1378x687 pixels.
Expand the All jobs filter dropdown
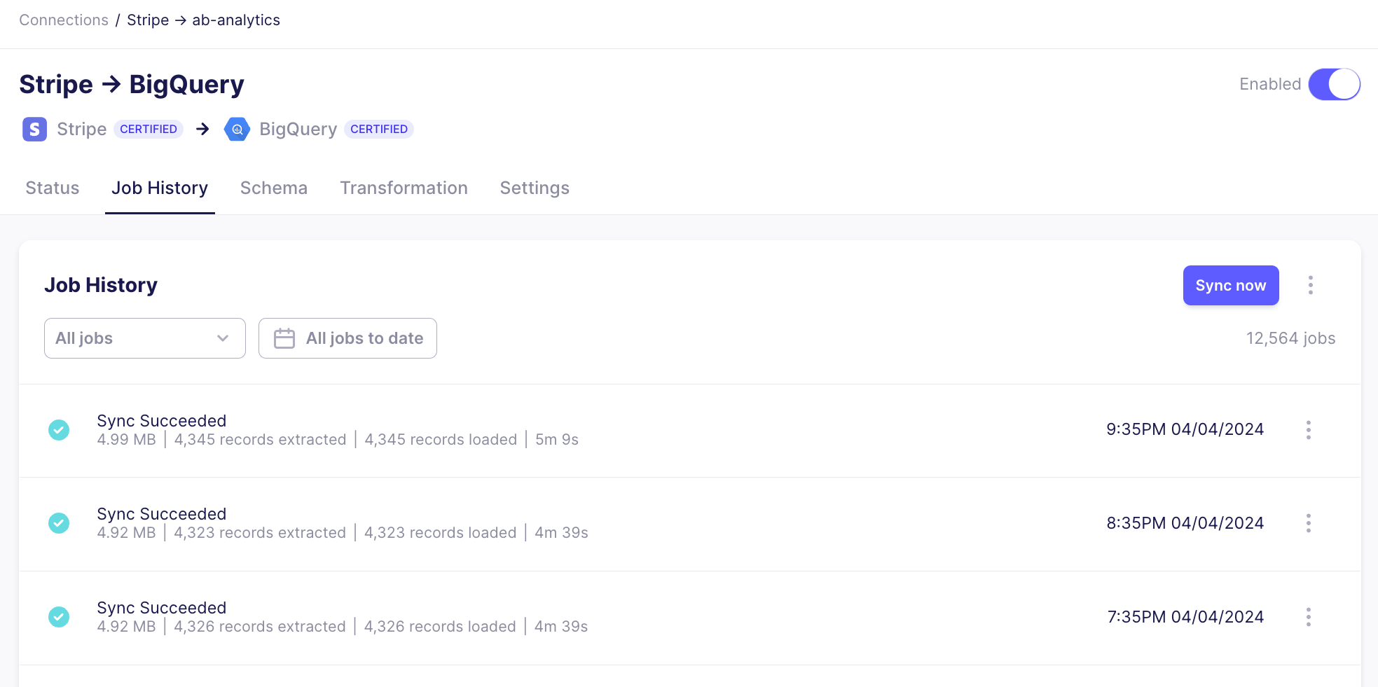(x=144, y=338)
